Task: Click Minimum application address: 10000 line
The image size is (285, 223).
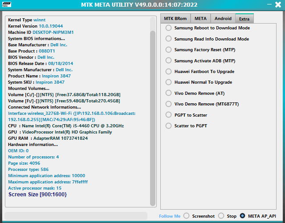Action: click(46, 176)
